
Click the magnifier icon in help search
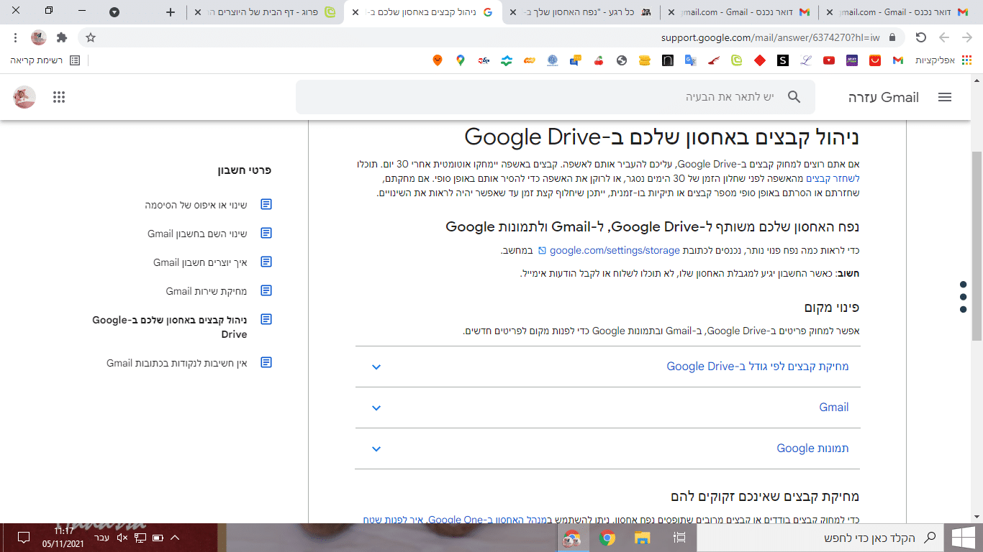[794, 97]
